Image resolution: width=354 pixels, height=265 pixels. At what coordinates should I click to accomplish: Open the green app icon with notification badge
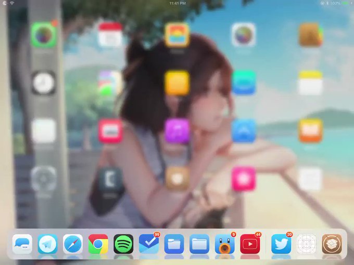pos(44,34)
